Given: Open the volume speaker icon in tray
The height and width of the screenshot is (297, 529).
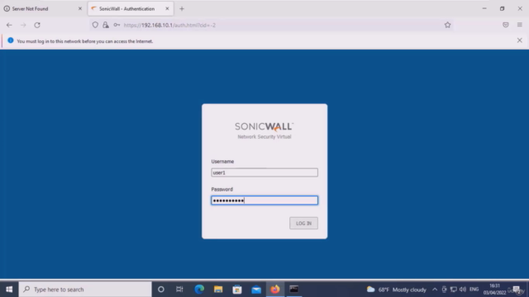Looking at the screenshot, I should click(x=463, y=290).
